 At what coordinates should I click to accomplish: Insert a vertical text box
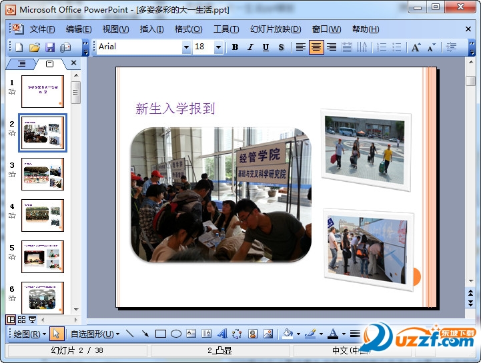(206, 334)
